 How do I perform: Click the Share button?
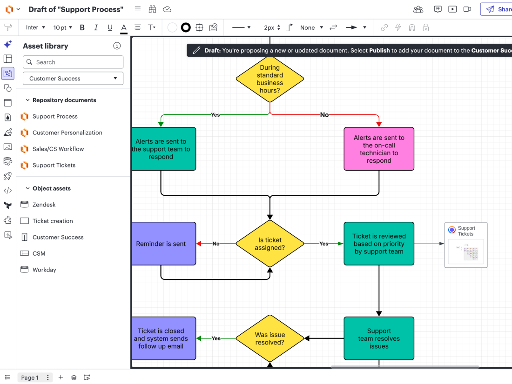point(497,9)
